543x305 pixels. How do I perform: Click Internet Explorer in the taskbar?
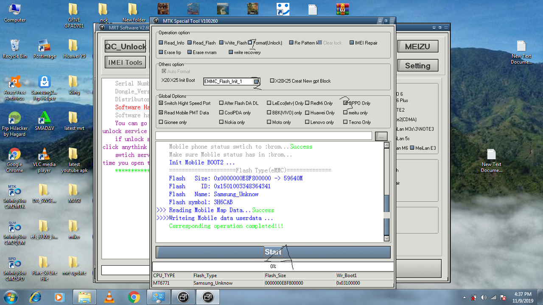pyautogui.click(x=35, y=297)
